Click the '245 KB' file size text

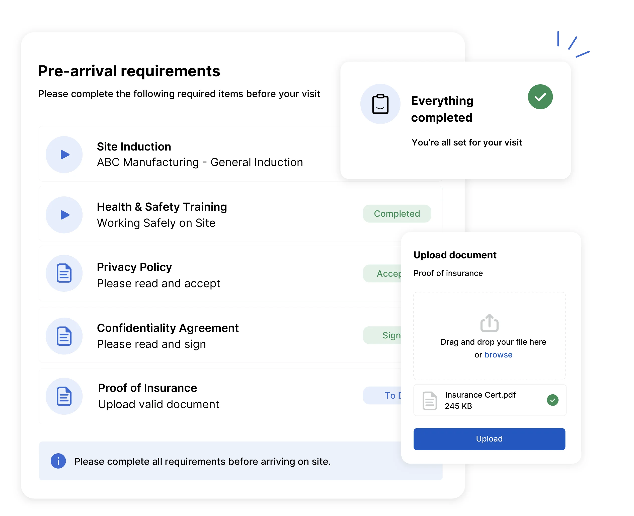458,406
